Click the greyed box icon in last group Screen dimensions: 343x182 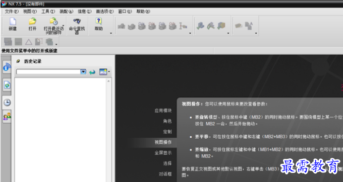pyautogui.click(x=239, y=26)
